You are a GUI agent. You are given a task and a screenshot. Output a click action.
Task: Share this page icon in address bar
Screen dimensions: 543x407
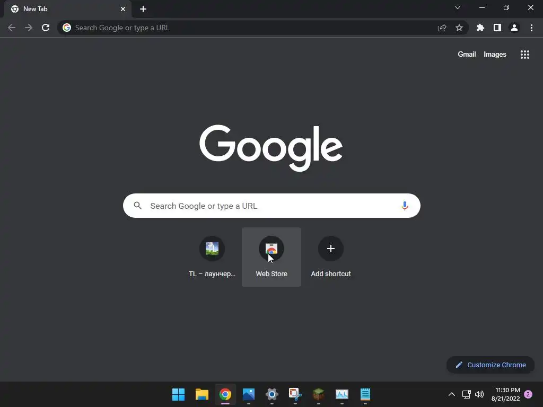tap(442, 28)
